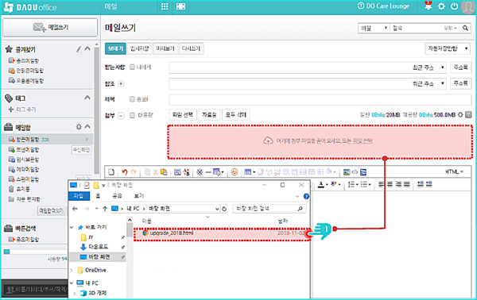Click the 보내기 send button
The height and width of the screenshot is (300, 477).
[x=115, y=48]
